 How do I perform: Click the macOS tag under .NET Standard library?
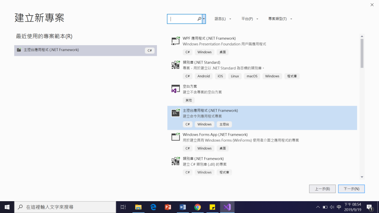(x=252, y=76)
